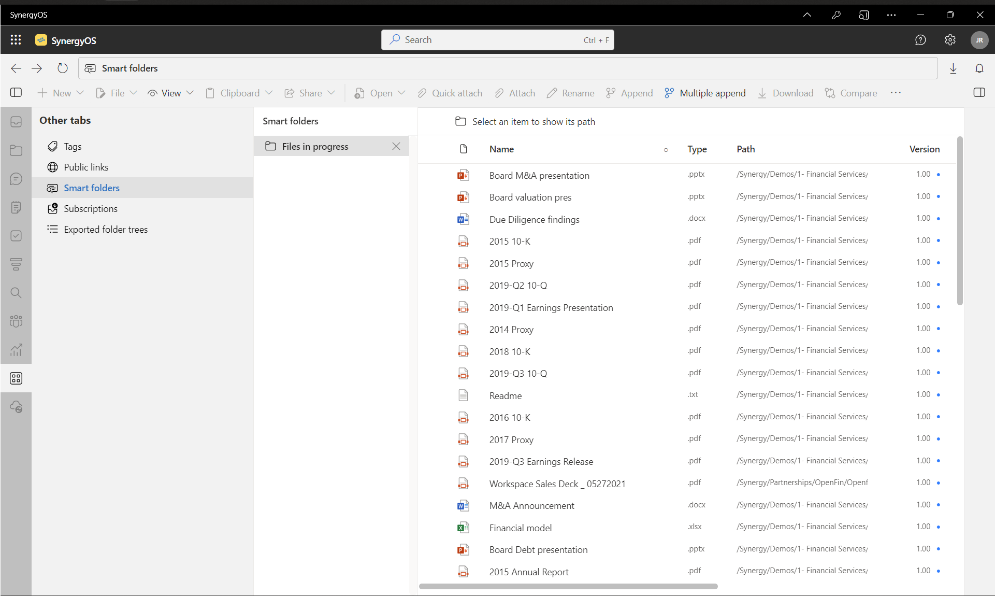The height and width of the screenshot is (596, 995).
Task: Open the app launcher grid icon
Action: click(x=16, y=40)
